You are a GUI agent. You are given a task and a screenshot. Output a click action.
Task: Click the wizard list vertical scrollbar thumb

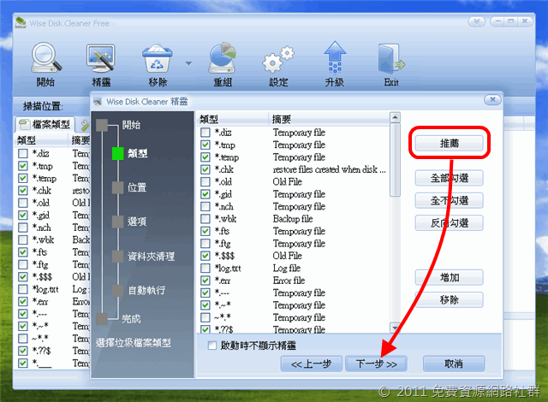395,159
